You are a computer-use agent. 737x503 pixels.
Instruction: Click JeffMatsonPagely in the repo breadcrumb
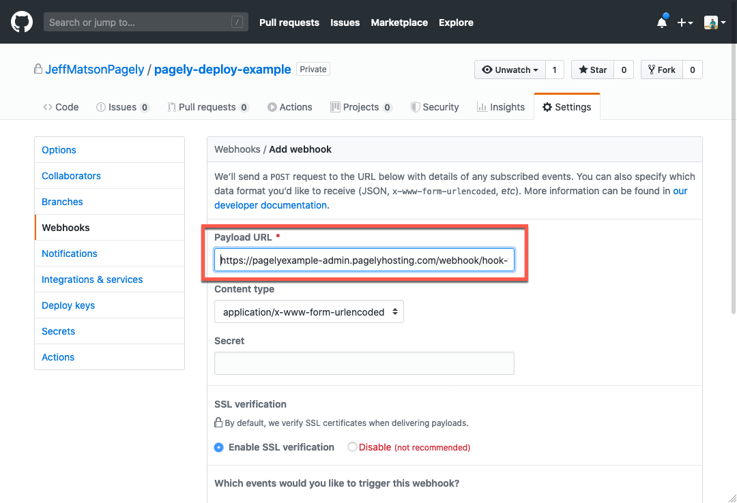pyautogui.click(x=93, y=69)
